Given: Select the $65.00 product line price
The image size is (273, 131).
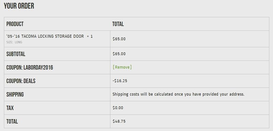Looking at the screenshot, I should coord(119,39).
